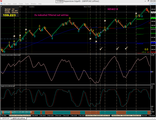Minimize the Pepperstone terminal window
The width and height of the screenshot is (156, 120).
click(x=145, y=1)
